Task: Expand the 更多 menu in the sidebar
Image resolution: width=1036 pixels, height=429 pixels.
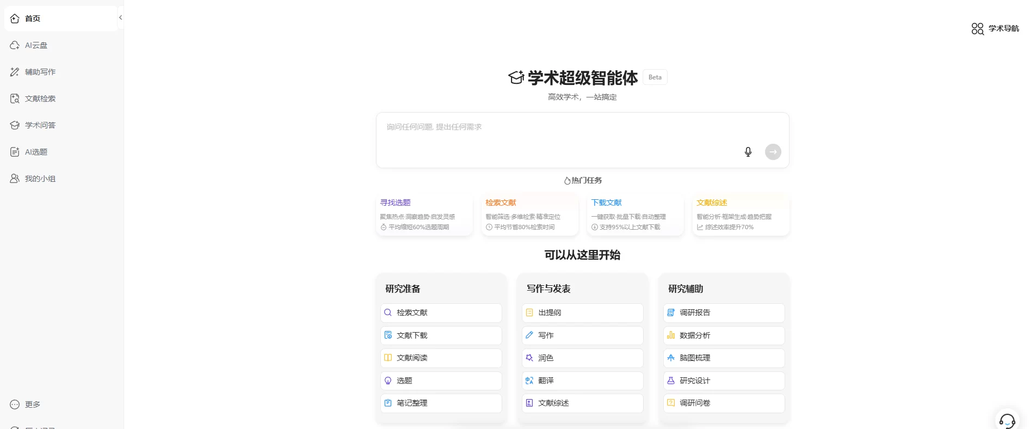Action: point(61,405)
